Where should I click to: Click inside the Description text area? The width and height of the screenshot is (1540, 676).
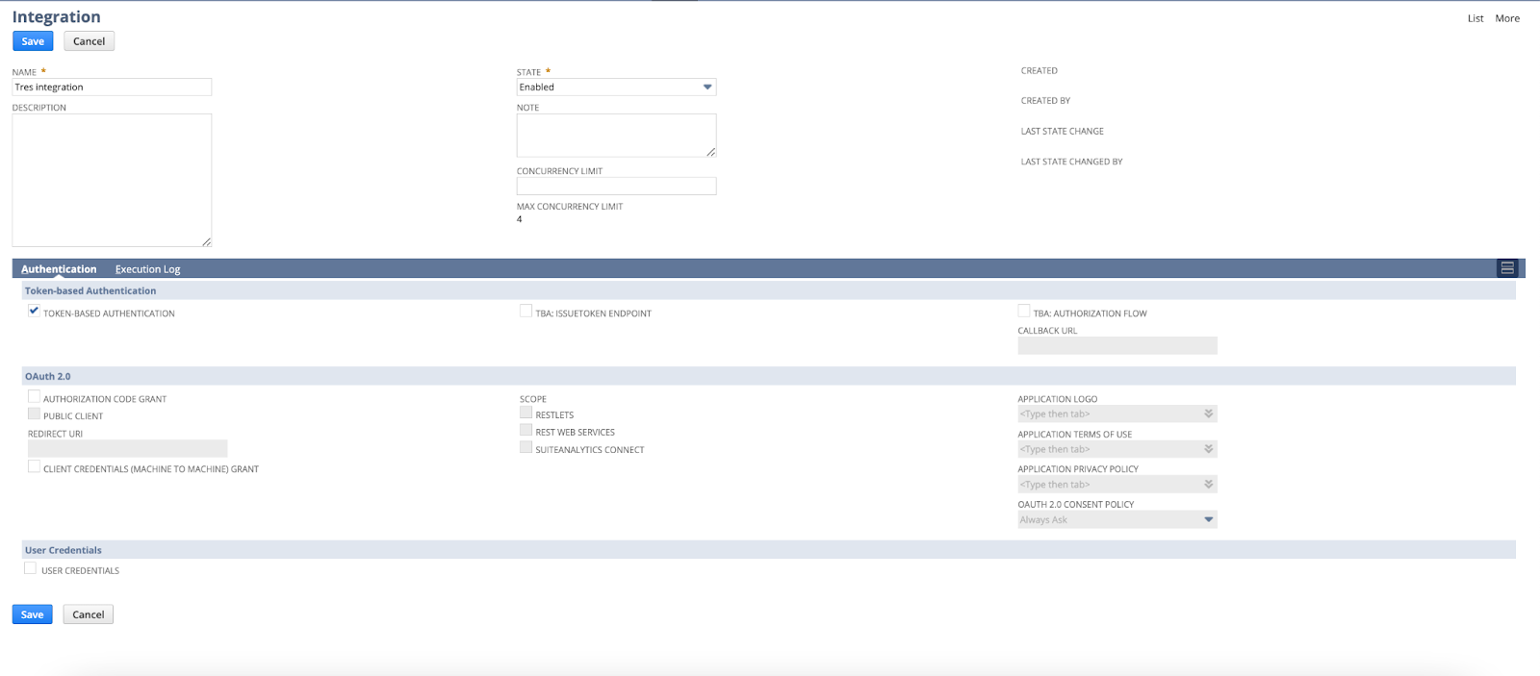coord(112,180)
